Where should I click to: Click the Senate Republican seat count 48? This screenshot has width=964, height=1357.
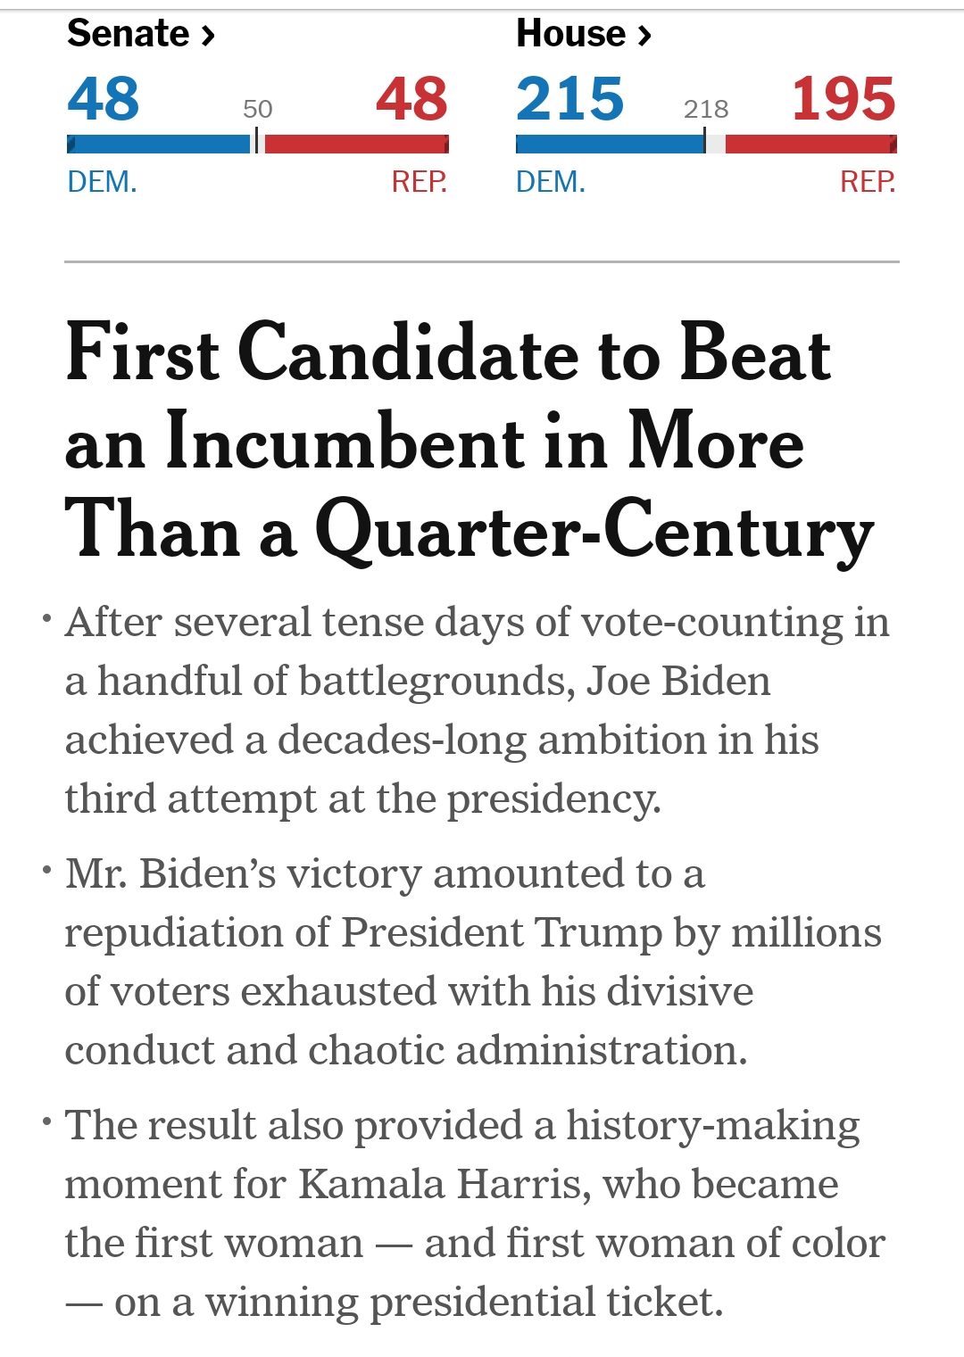point(411,98)
